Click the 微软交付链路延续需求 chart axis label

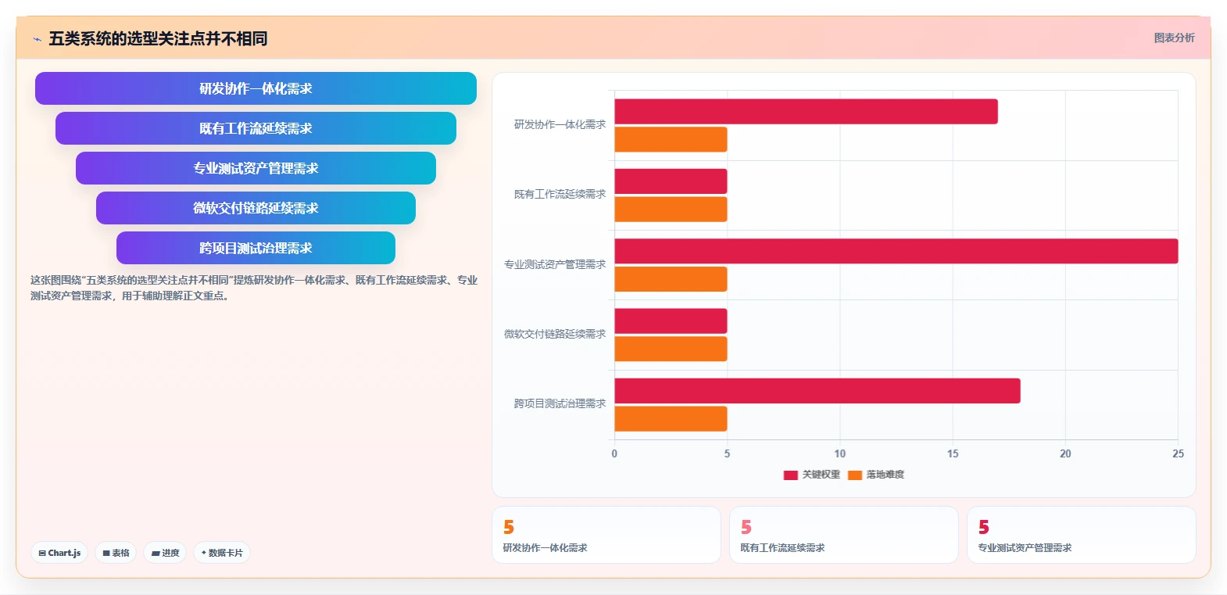555,334
